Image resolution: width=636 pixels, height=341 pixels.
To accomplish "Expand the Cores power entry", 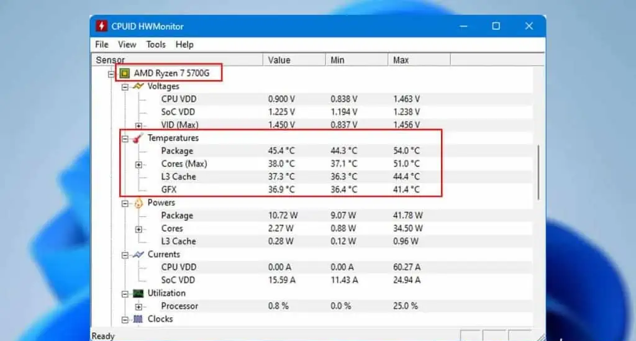I will coord(139,229).
